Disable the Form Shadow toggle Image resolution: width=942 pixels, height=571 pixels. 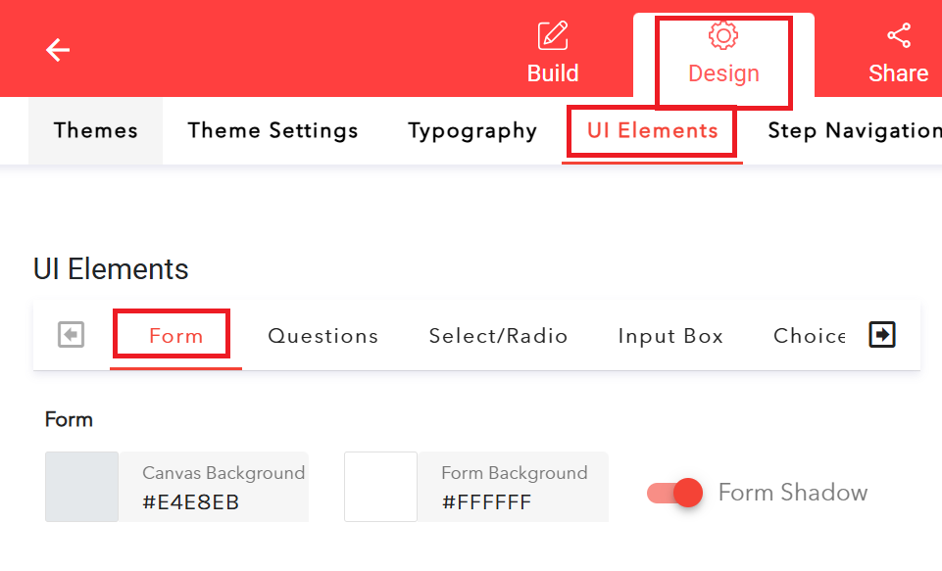pyautogui.click(x=673, y=493)
